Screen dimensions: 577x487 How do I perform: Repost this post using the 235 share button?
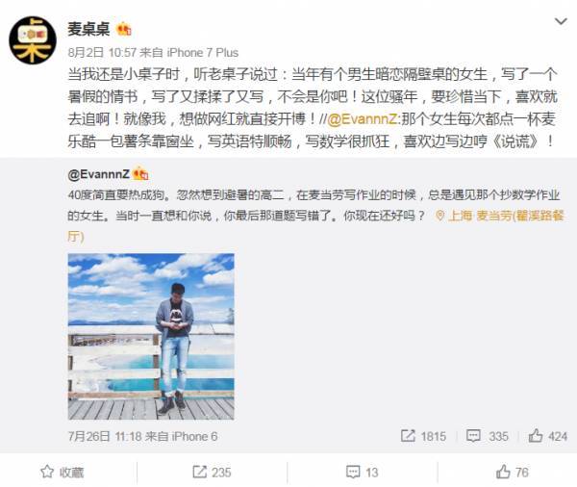(212, 472)
